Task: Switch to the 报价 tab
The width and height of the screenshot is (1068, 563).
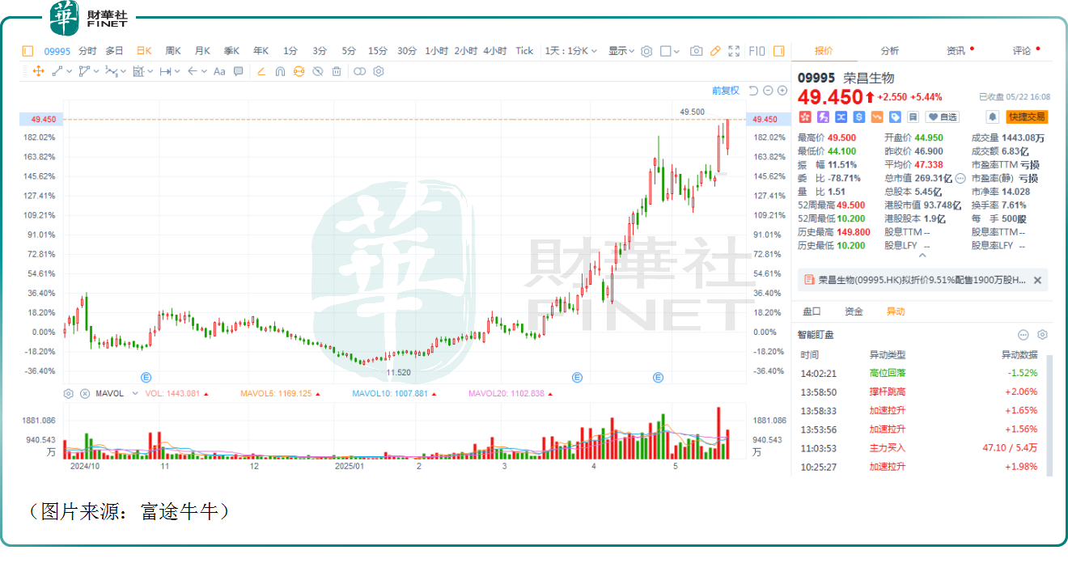Action: [824, 51]
